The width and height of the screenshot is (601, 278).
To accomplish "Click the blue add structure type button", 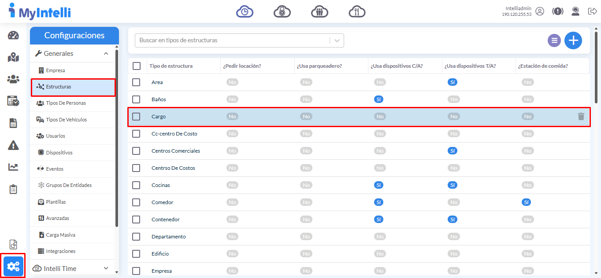I will click(573, 40).
